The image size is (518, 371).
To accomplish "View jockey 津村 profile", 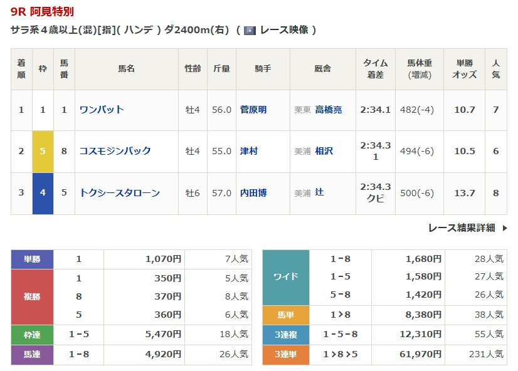I will pyautogui.click(x=249, y=151).
